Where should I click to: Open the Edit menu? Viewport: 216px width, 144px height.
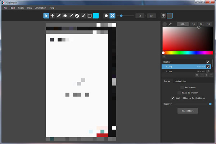pyautogui.click(x=13, y=8)
